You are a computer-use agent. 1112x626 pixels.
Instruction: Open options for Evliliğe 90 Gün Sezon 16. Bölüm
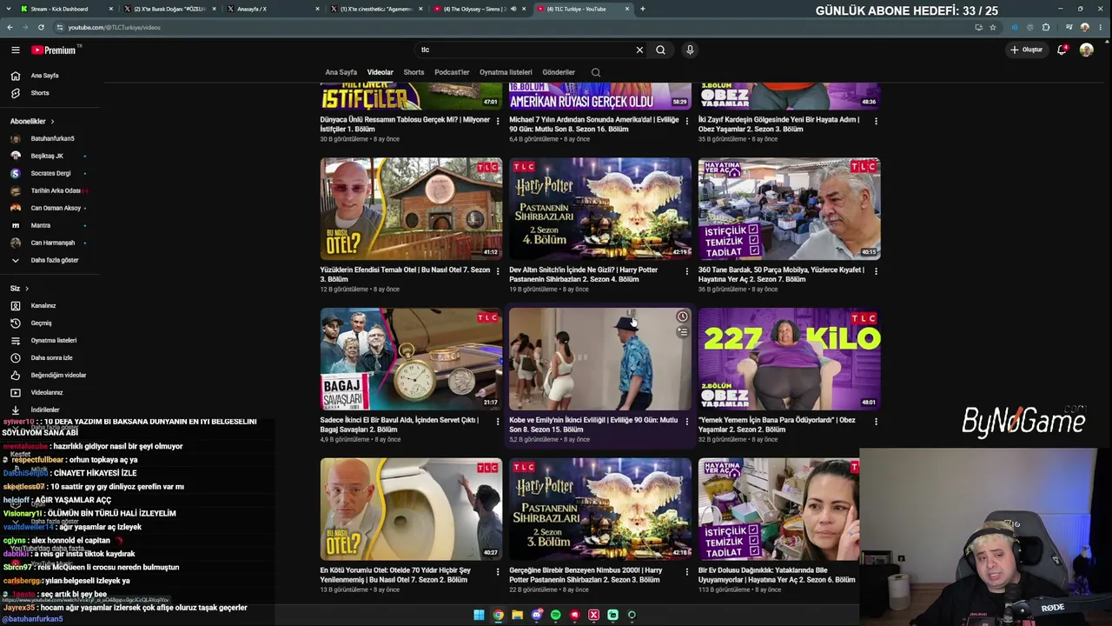[686, 121]
